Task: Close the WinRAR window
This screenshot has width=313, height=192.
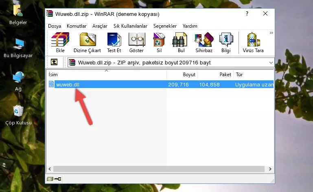Action: pos(265,13)
